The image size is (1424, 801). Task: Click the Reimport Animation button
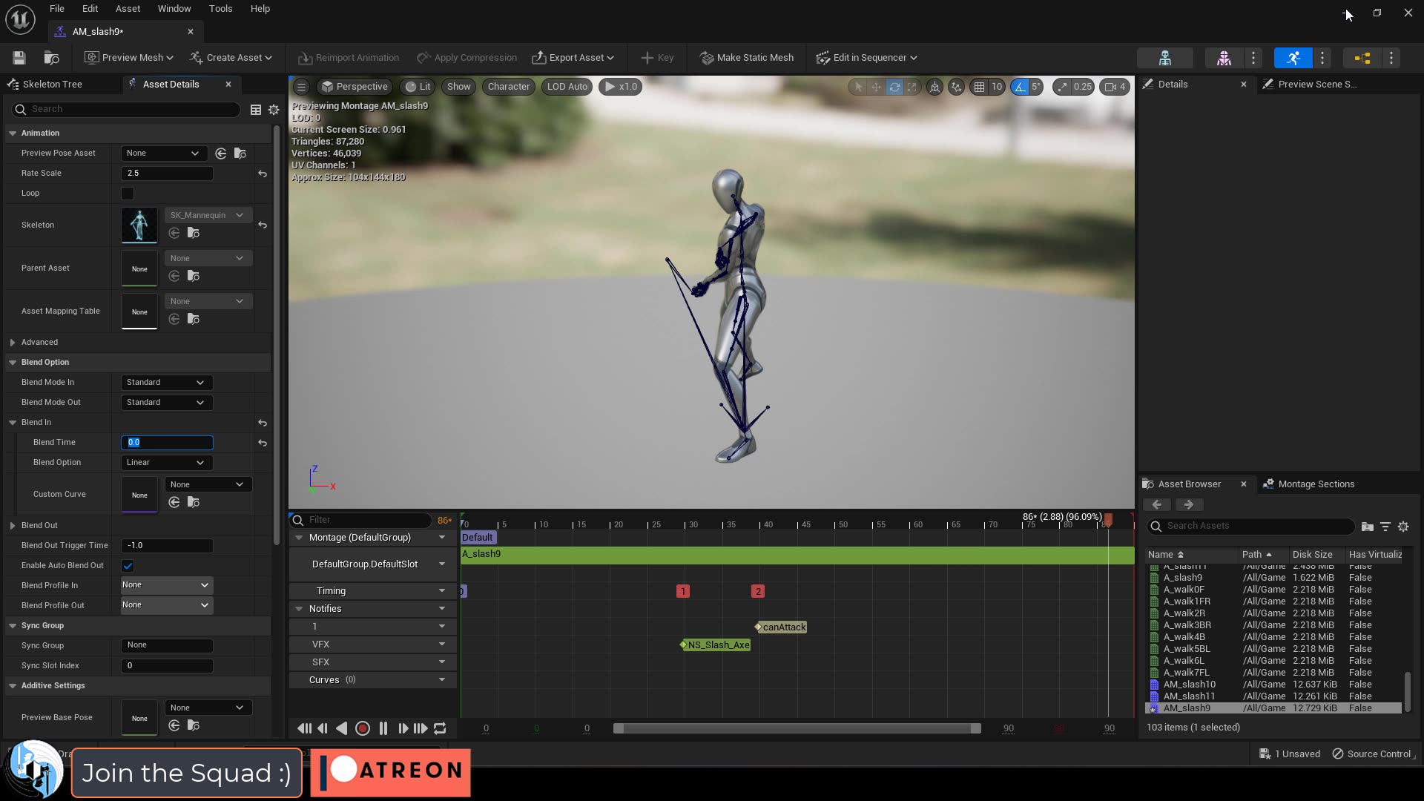[x=348, y=57]
